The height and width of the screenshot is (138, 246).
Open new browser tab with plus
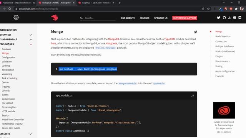coord(120,3)
